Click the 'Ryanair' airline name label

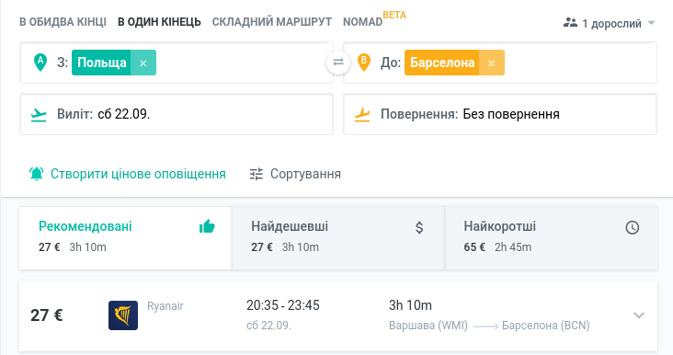165,306
